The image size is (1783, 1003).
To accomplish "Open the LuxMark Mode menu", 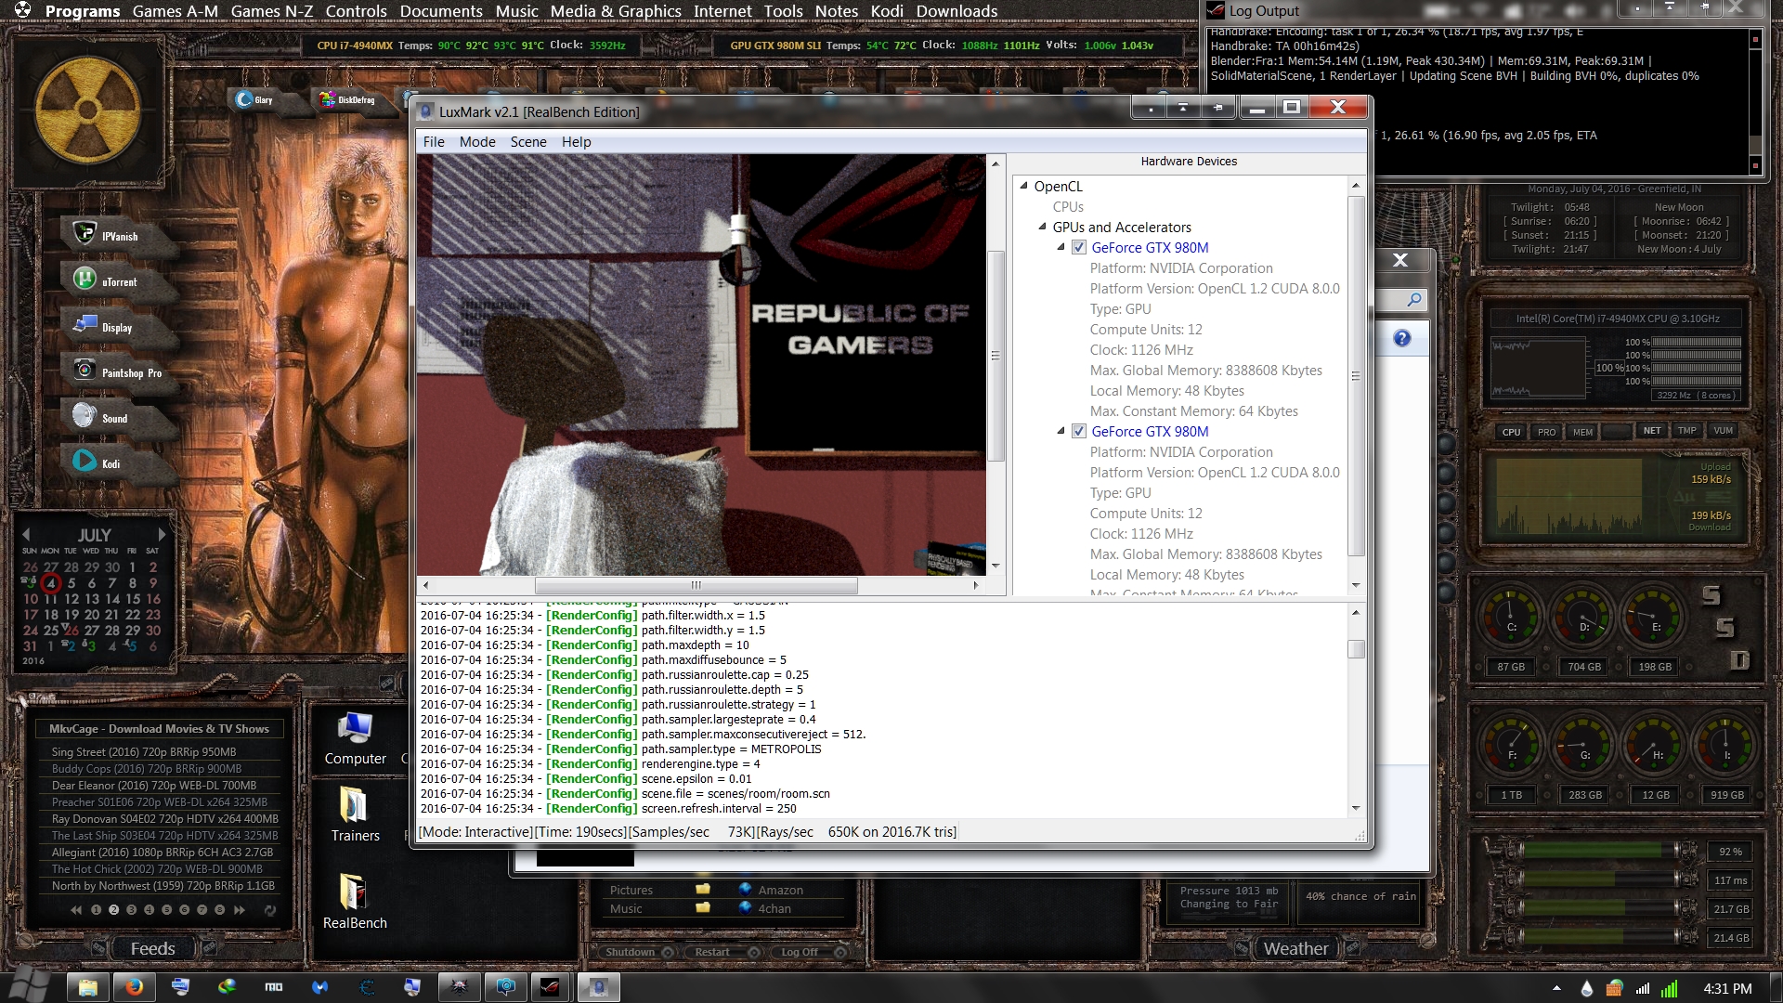I will coord(477,141).
